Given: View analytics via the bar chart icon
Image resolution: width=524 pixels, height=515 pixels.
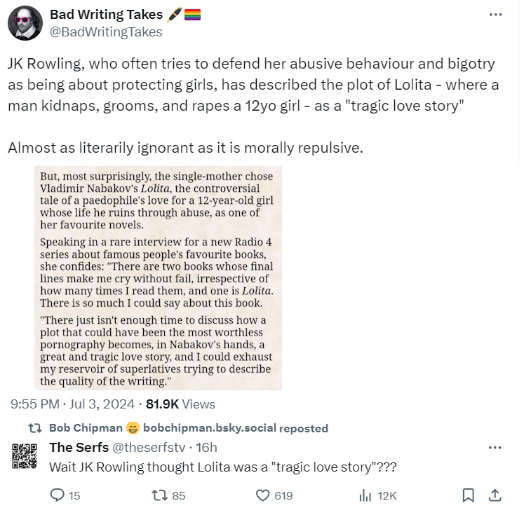Looking at the screenshot, I should pos(365,495).
